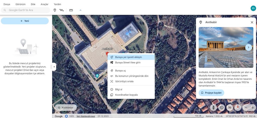The image size is (257, 118).
Task: Open the Dosya menu
Action: coord(7,4)
